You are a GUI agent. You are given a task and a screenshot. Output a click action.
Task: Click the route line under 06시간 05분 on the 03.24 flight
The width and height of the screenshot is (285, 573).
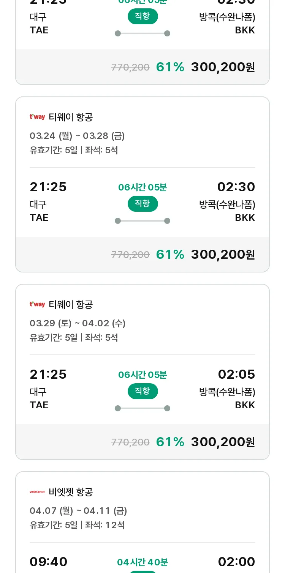pos(142,221)
